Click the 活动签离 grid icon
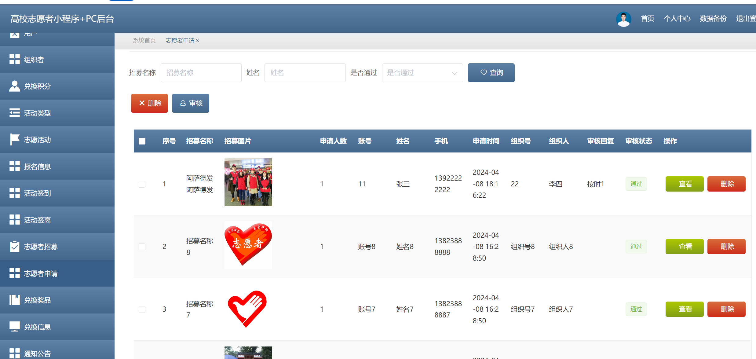The width and height of the screenshot is (756, 359). pyautogui.click(x=14, y=220)
